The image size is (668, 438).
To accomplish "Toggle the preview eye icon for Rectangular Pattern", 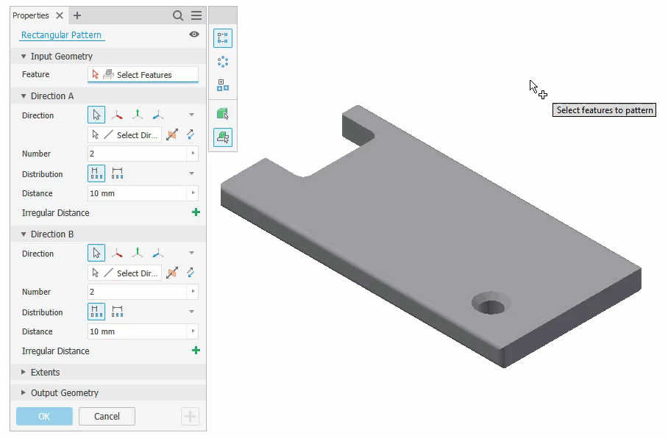I will [x=194, y=35].
